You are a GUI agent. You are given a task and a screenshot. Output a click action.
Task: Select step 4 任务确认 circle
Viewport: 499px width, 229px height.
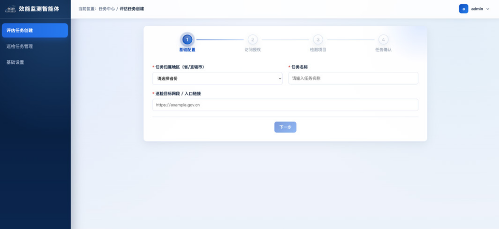click(383, 40)
